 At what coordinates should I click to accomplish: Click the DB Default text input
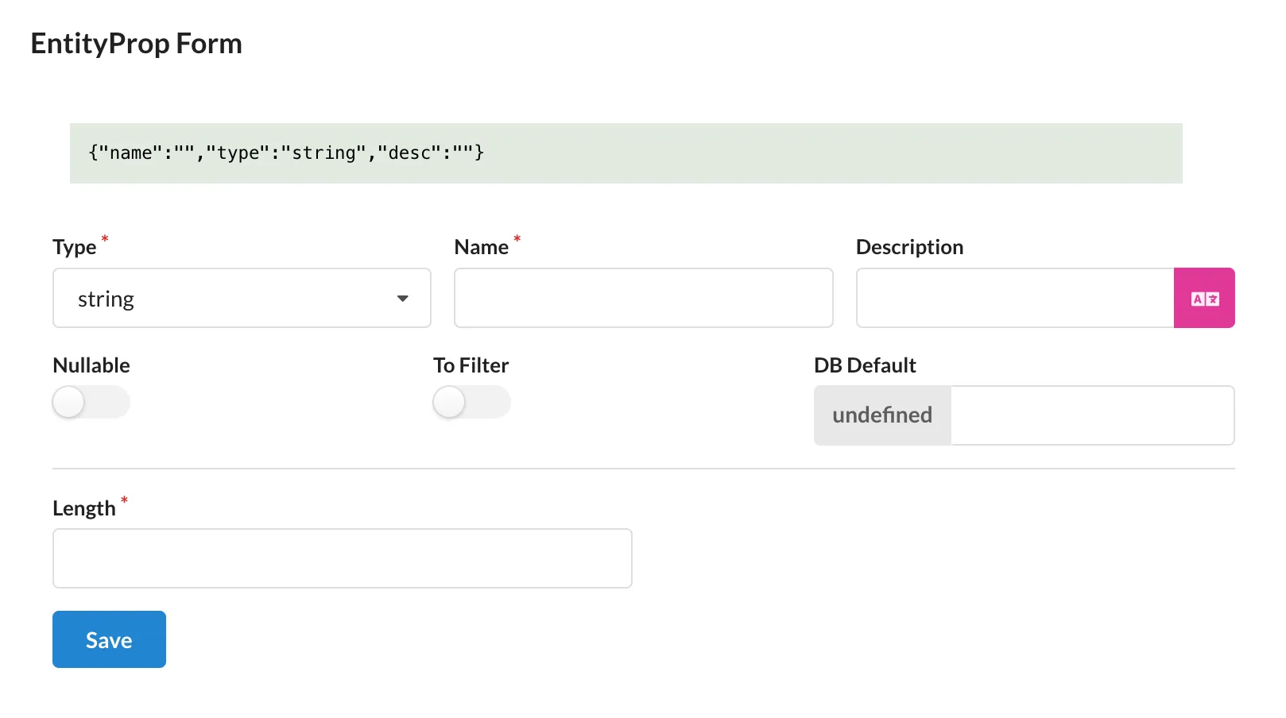[1091, 415]
